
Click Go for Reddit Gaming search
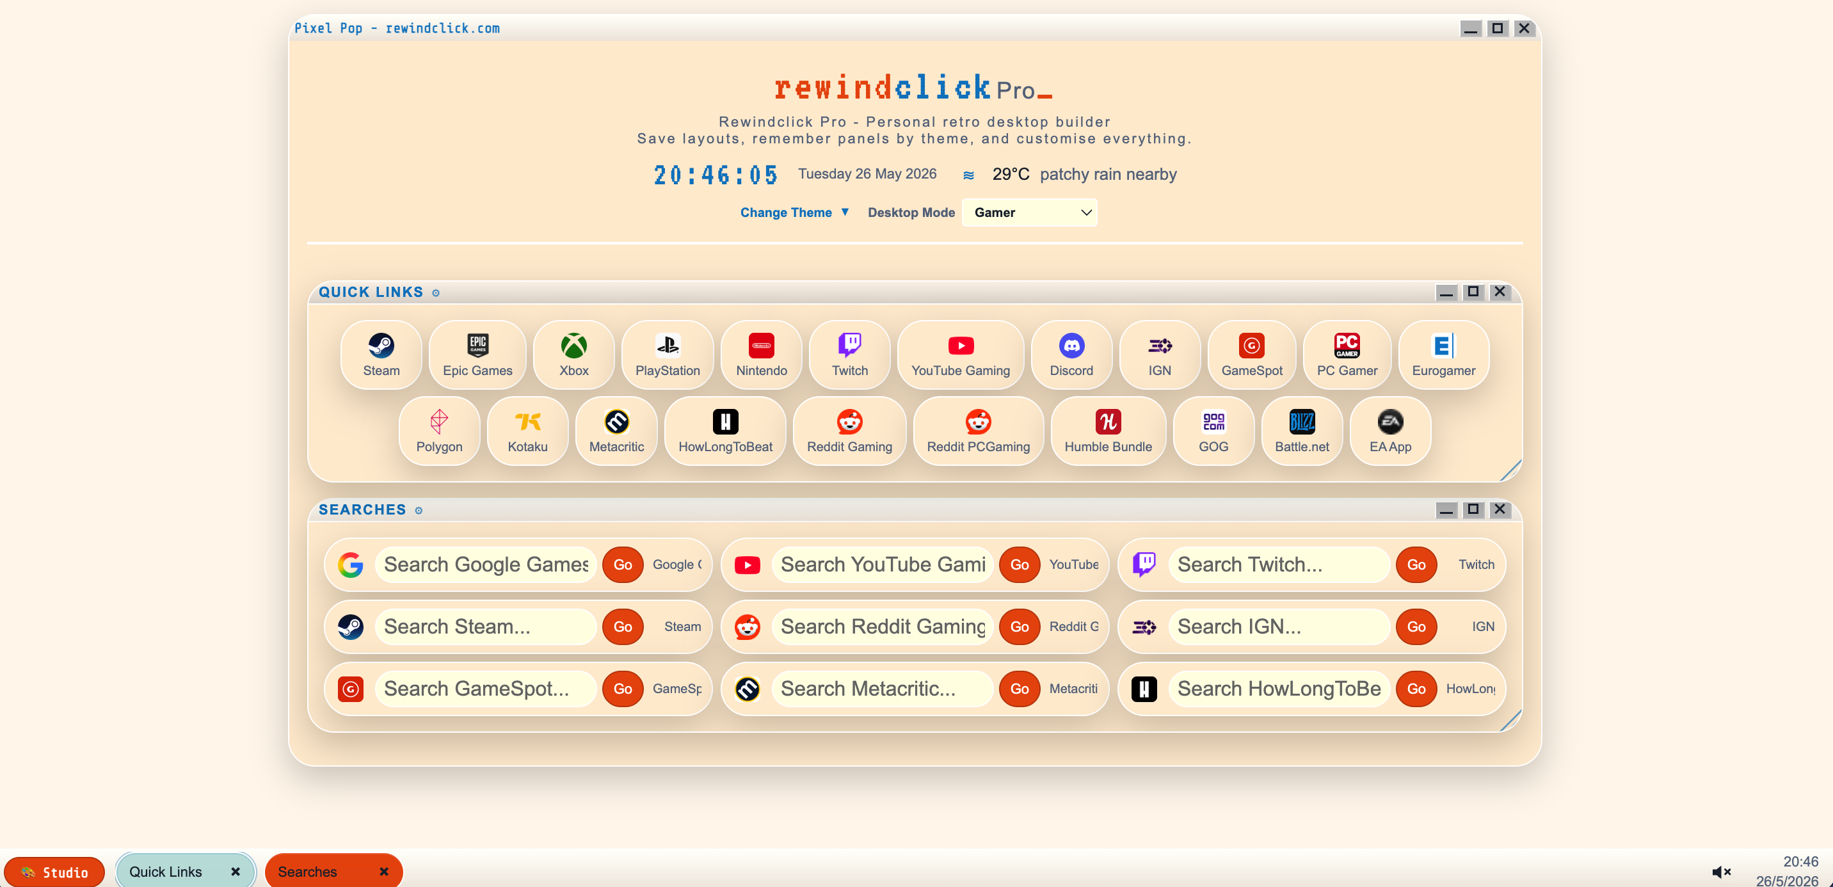coord(1020,627)
